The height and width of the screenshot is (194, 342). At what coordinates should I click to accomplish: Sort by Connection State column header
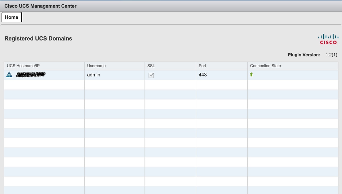[293, 66]
